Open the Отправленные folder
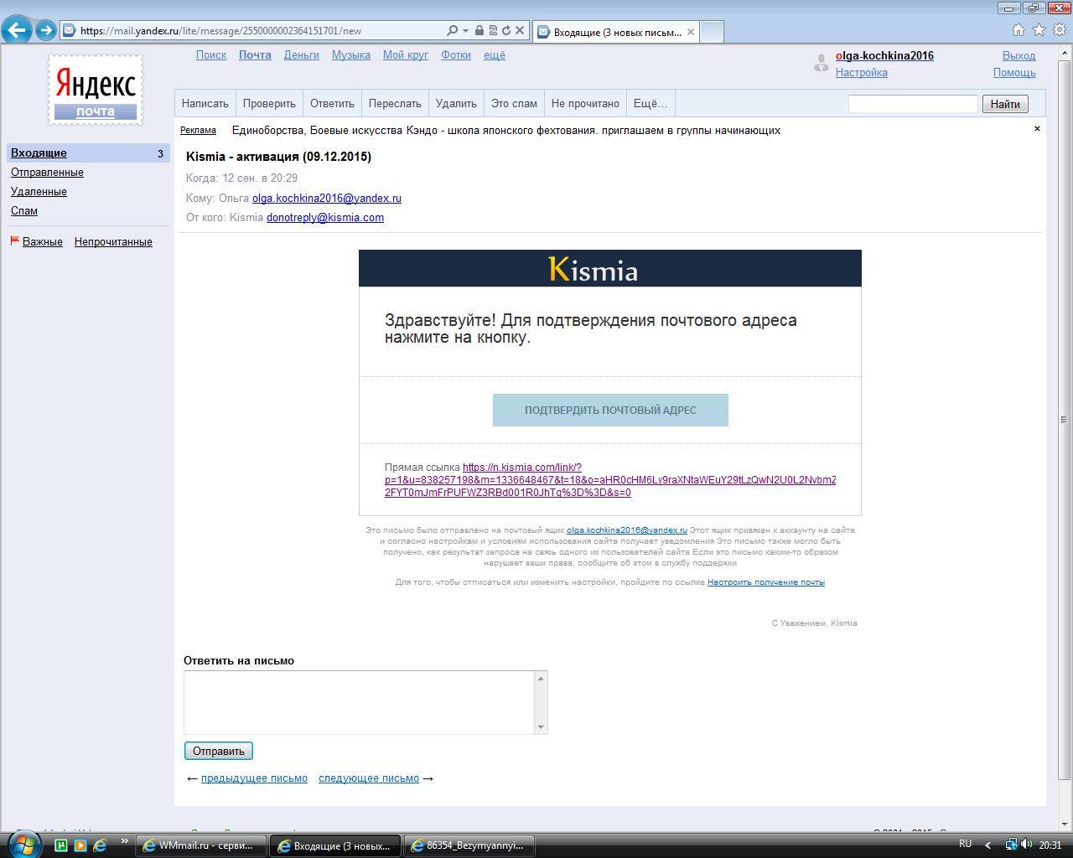 tap(47, 172)
